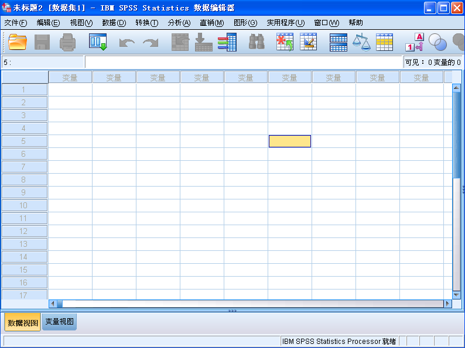465x348 pixels.
Task: Select row header 5
Action: point(25,141)
